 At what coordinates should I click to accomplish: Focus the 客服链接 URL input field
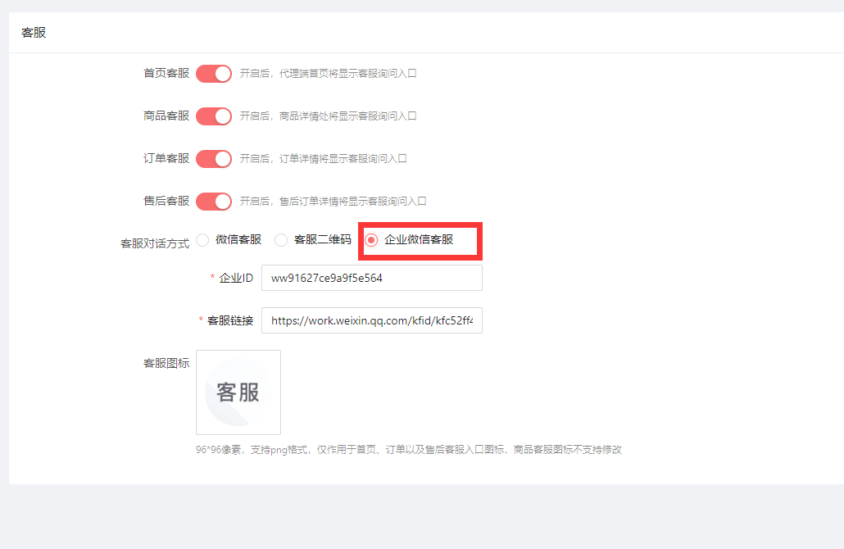(371, 320)
